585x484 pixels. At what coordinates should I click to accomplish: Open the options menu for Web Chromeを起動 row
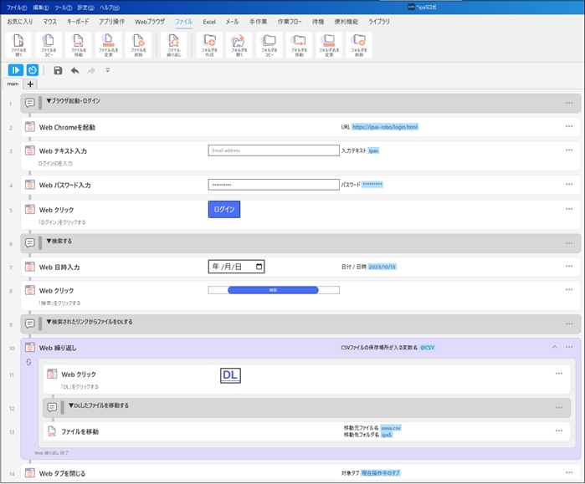coord(569,127)
